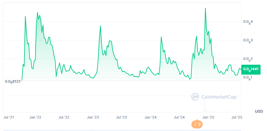Screen dimensions: 267x131
Task: Click the 0.0₈1 price axis label
Action: (248, 78)
